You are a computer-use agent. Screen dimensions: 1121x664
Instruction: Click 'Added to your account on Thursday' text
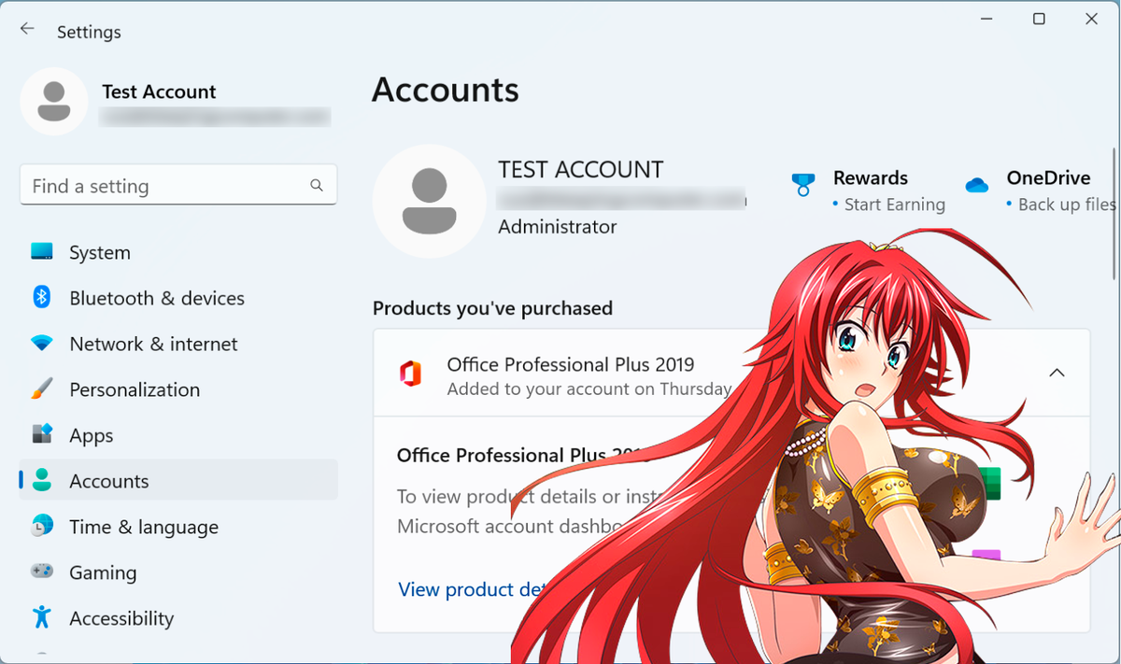pyautogui.click(x=589, y=389)
